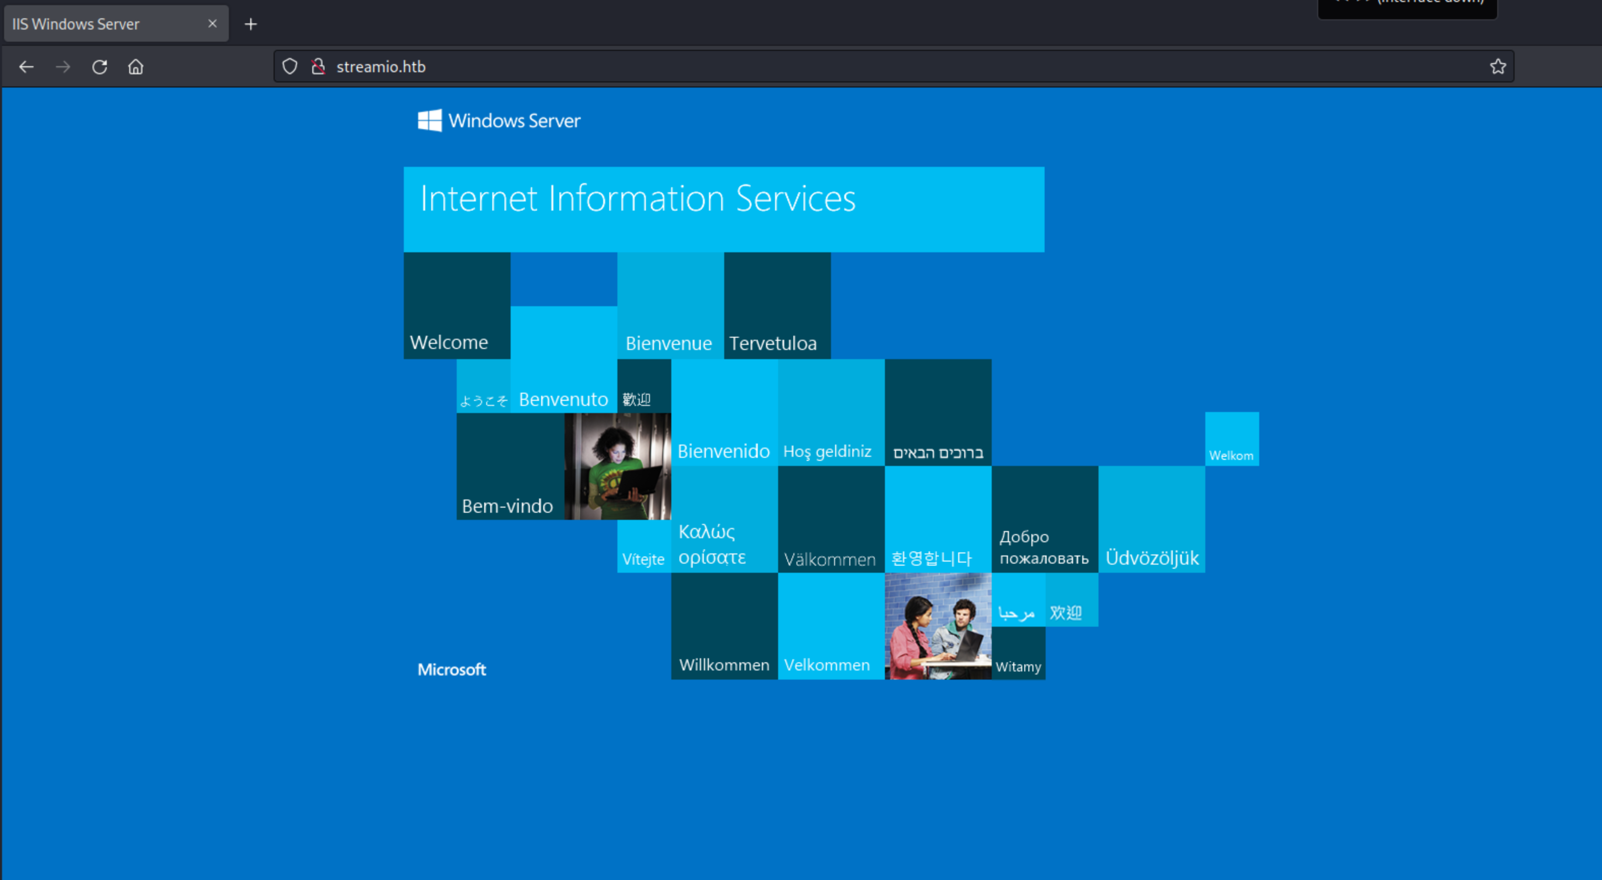The width and height of the screenshot is (1602, 880).
Task: Go to the browser home page
Action: click(x=136, y=67)
